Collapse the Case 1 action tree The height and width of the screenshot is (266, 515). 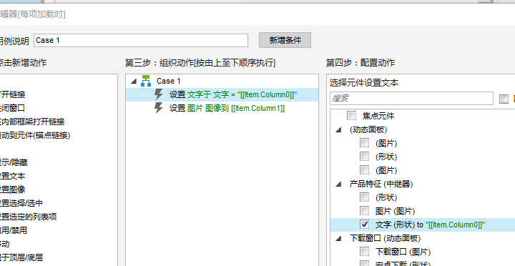click(134, 81)
